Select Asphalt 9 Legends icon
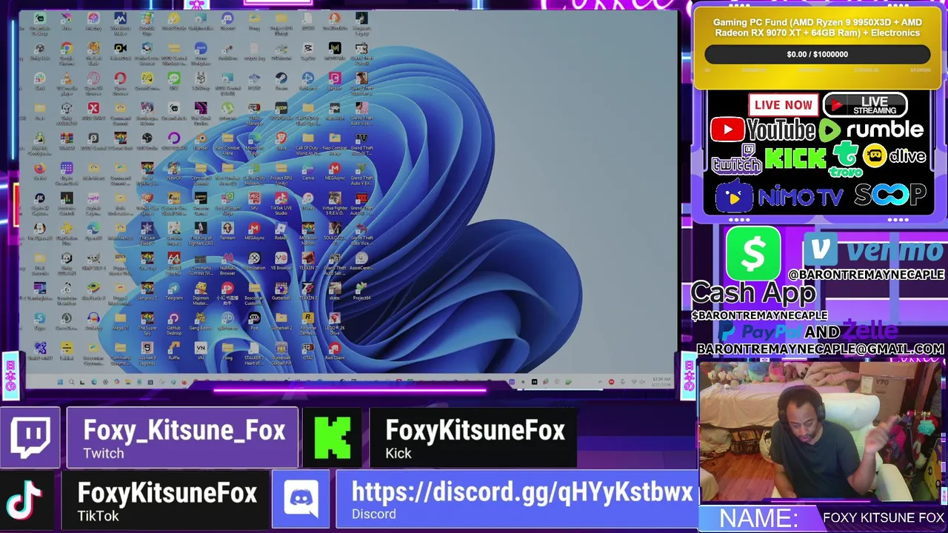This screenshot has height=533, width=948. [x=147, y=348]
